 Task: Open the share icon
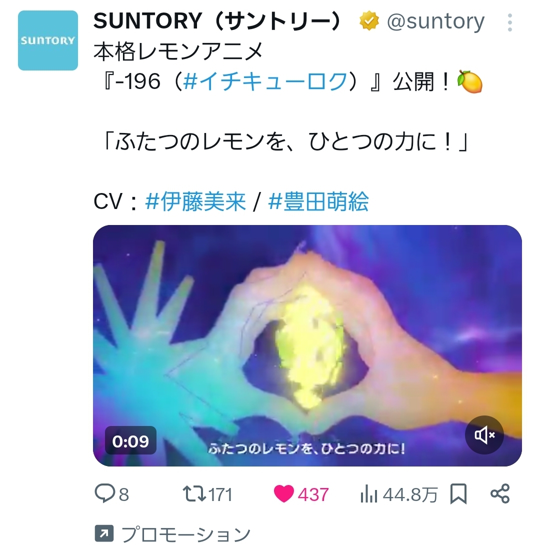click(500, 493)
